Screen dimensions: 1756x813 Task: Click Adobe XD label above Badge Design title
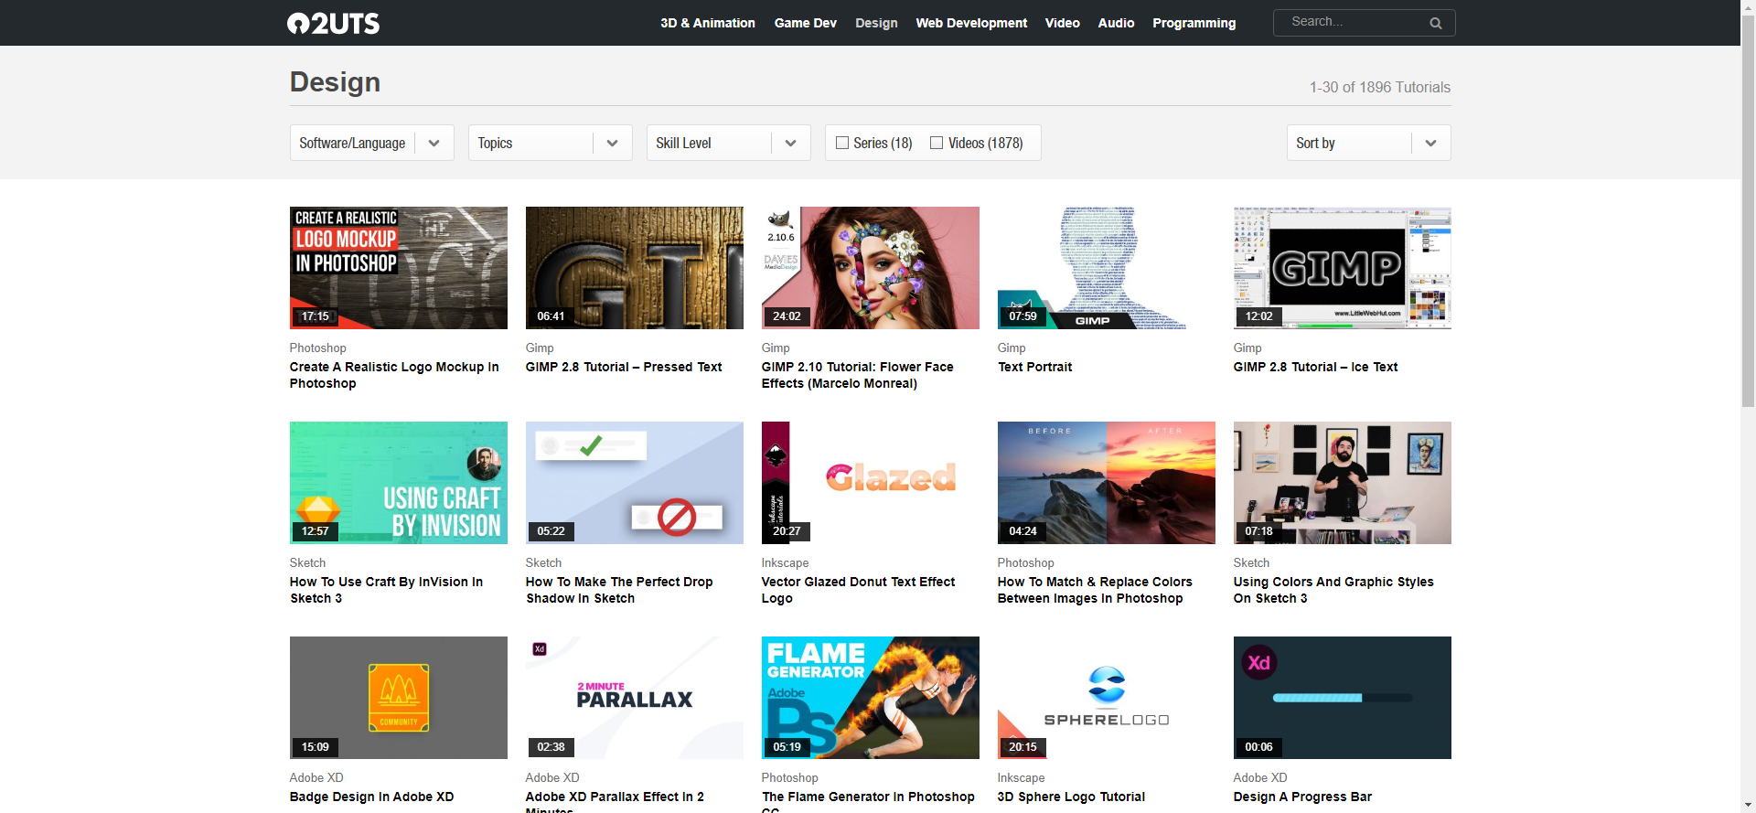coord(316,777)
